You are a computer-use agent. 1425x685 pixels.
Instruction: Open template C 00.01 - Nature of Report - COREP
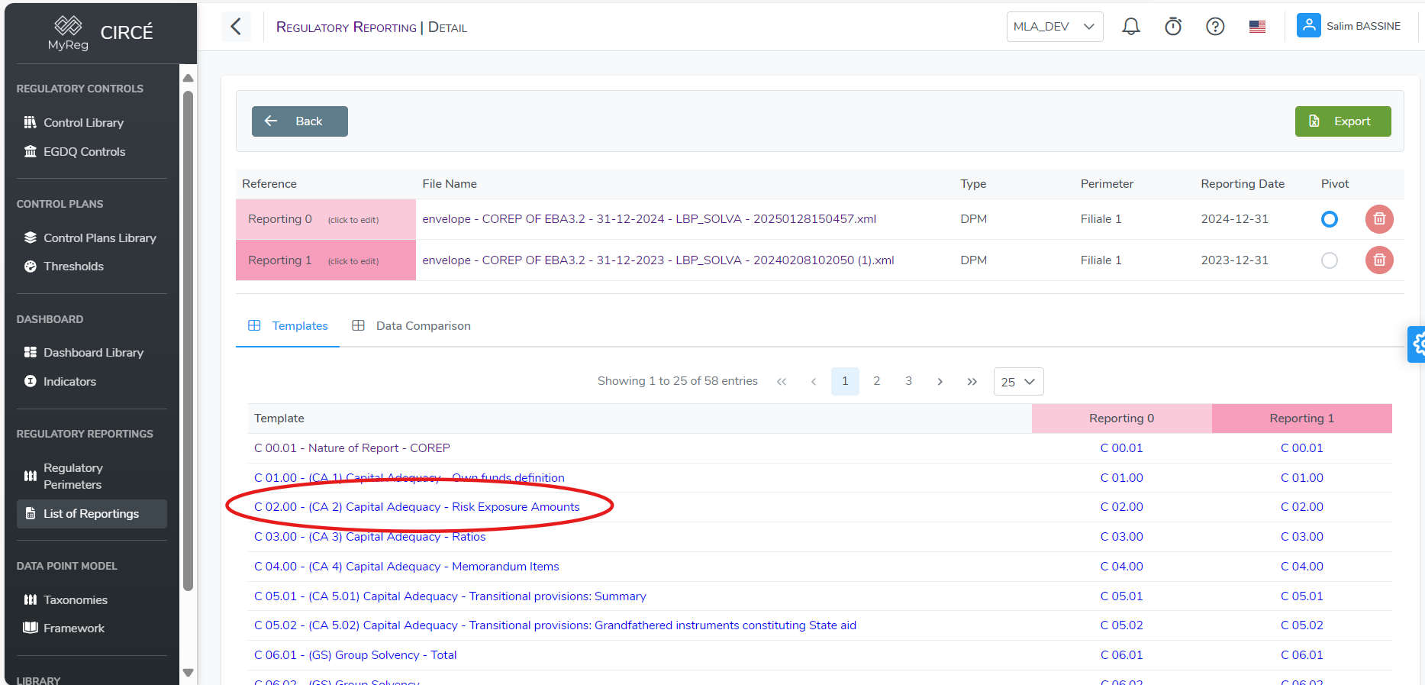[x=352, y=448]
